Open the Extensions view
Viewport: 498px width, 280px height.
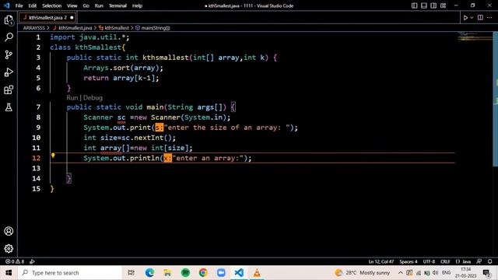coord(9,90)
